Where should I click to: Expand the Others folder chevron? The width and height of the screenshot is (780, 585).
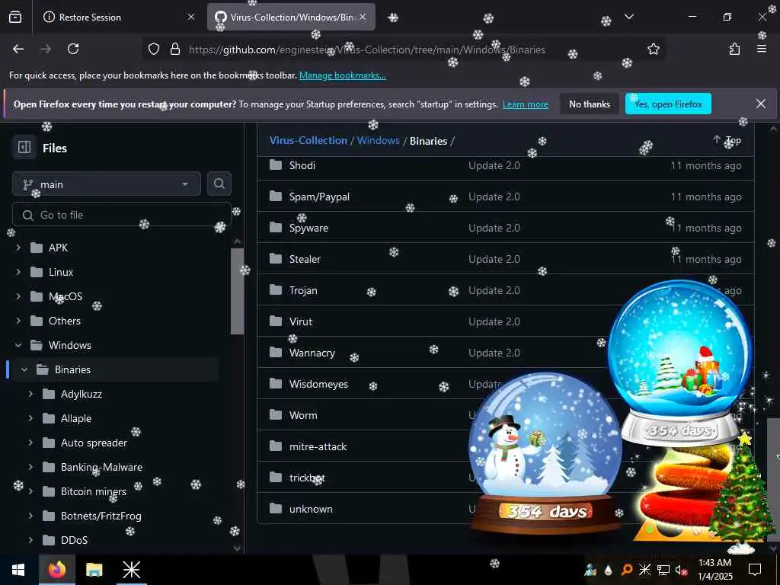click(x=18, y=321)
